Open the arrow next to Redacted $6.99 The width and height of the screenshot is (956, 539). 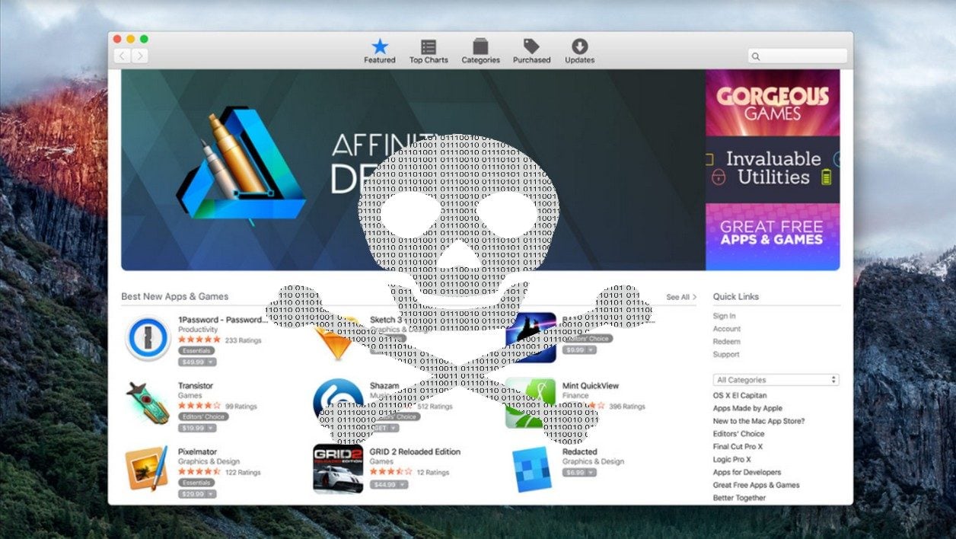[591, 473]
